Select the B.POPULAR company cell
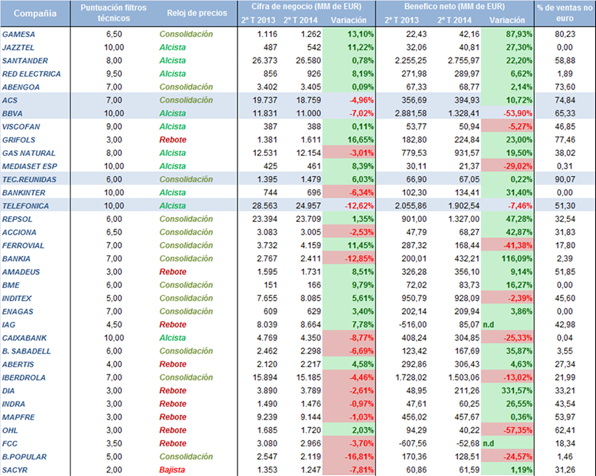Screen dimensions: 596x476 [x=24, y=456]
